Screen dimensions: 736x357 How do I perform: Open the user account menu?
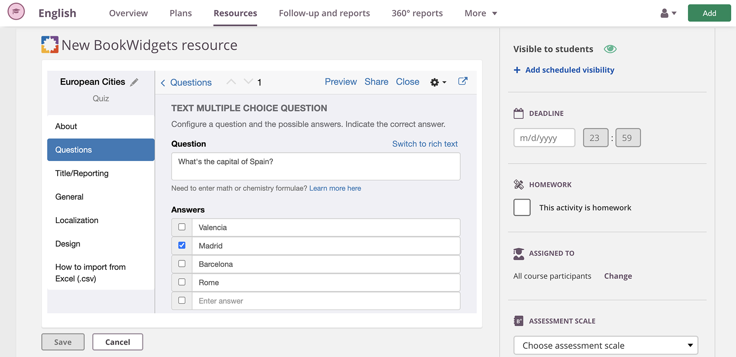(x=668, y=13)
